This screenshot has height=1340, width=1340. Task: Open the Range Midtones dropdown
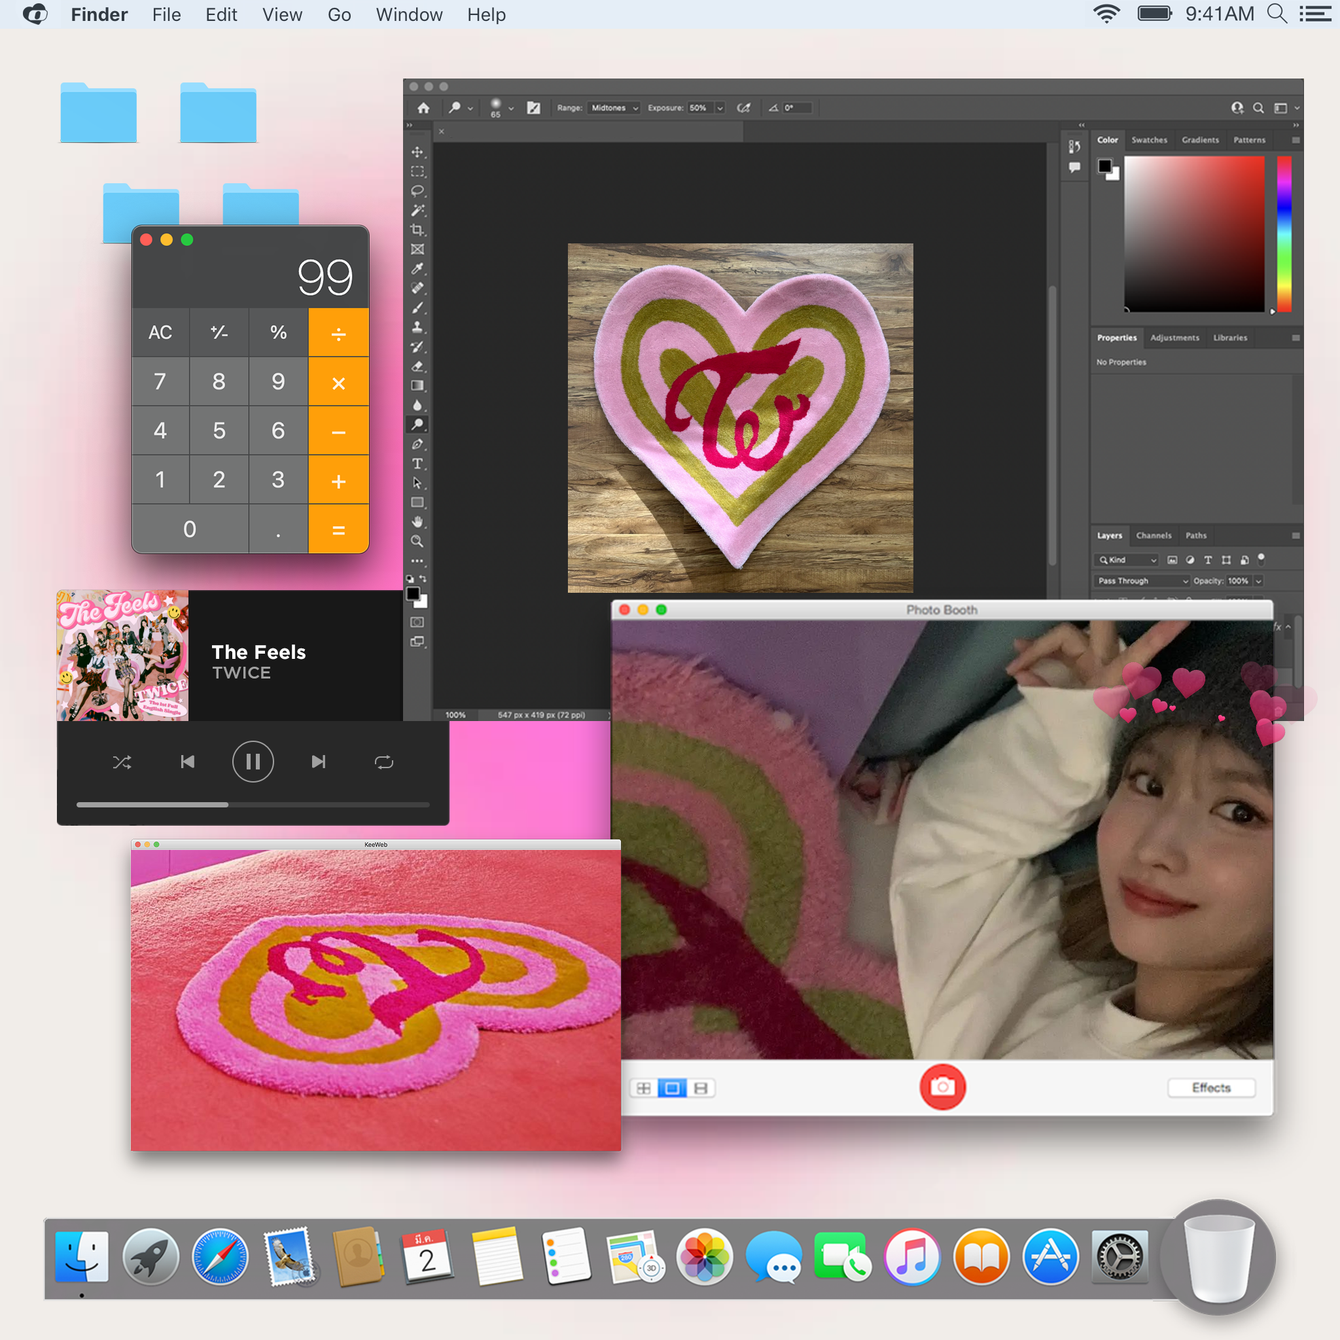(614, 107)
